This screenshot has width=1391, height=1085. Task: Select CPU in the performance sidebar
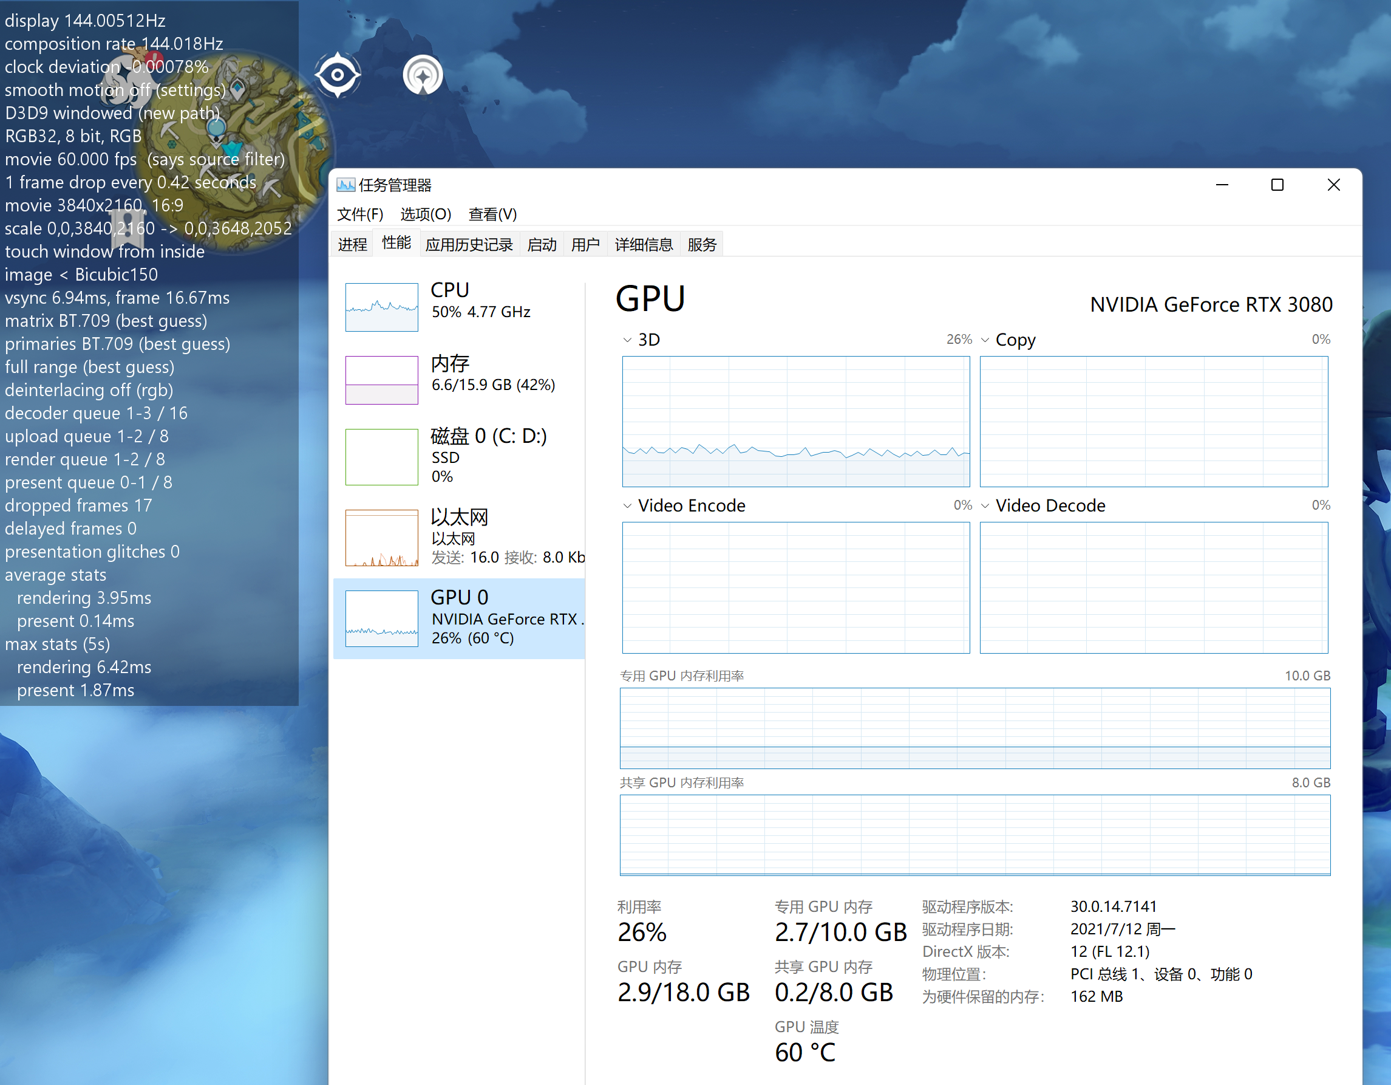point(459,306)
